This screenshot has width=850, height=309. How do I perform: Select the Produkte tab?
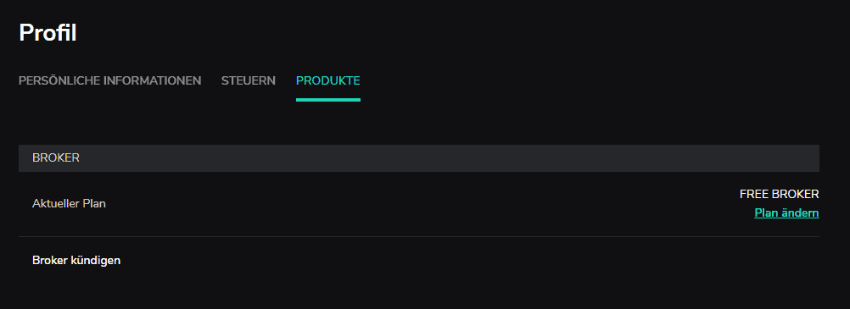(x=328, y=80)
